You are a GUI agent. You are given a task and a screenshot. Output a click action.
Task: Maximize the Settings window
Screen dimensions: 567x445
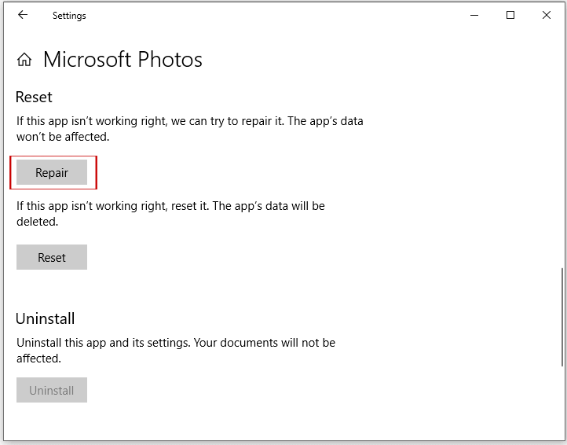pyautogui.click(x=510, y=15)
